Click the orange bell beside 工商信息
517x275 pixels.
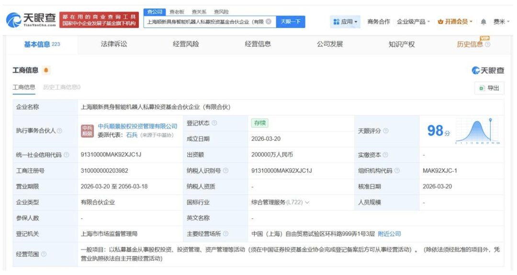tap(46, 70)
